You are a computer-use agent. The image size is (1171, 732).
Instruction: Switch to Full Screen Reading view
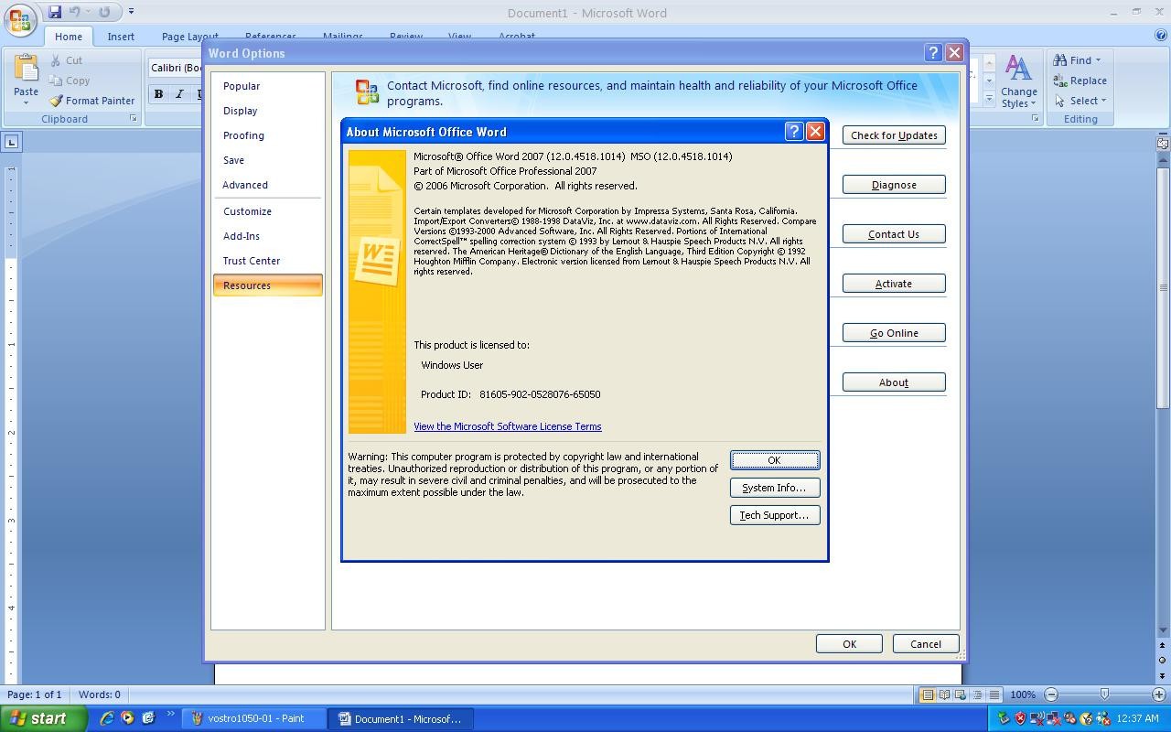point(944,694)
